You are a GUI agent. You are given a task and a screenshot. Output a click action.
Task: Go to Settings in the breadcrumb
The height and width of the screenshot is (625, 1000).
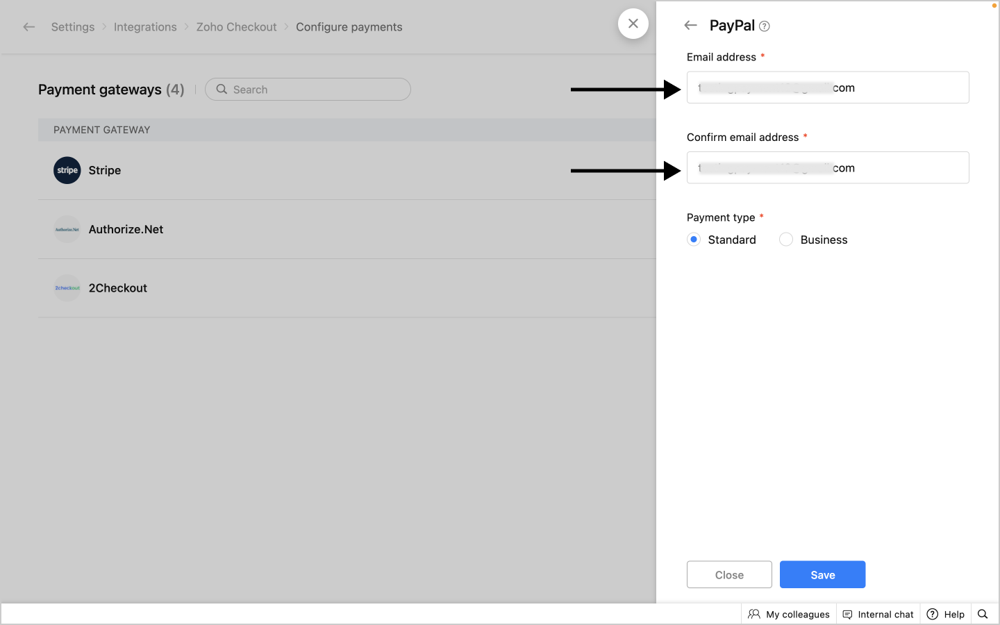73,27
